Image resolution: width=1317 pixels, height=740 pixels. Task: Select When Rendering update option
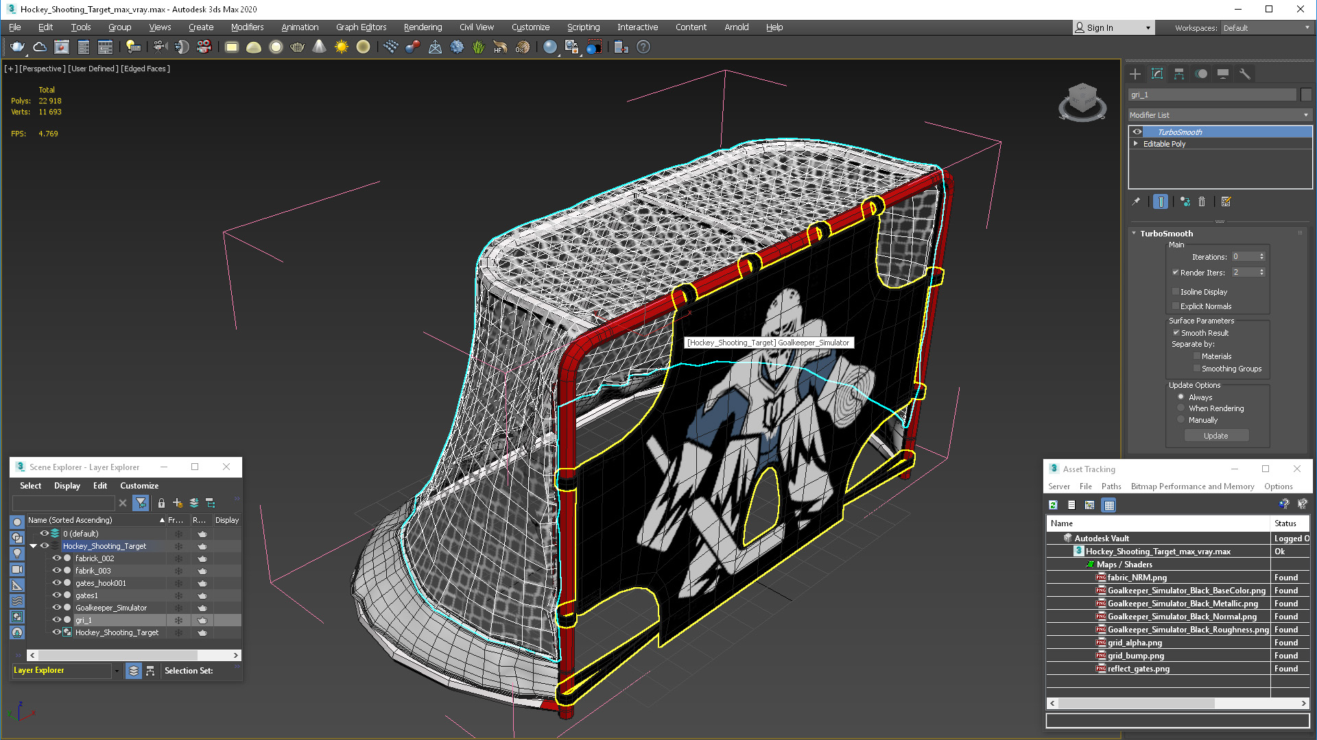pyautogui.click(x=1181, y=408)
